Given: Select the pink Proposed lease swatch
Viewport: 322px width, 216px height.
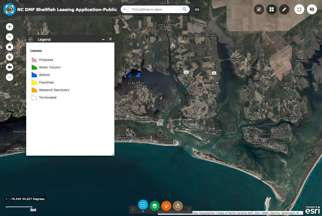Looking at the screenshot, I should click(x=34, y=60).
